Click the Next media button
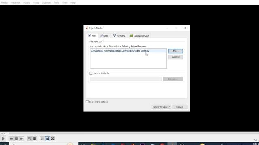Viewport: 259px width, 145px height. [22, 139]
